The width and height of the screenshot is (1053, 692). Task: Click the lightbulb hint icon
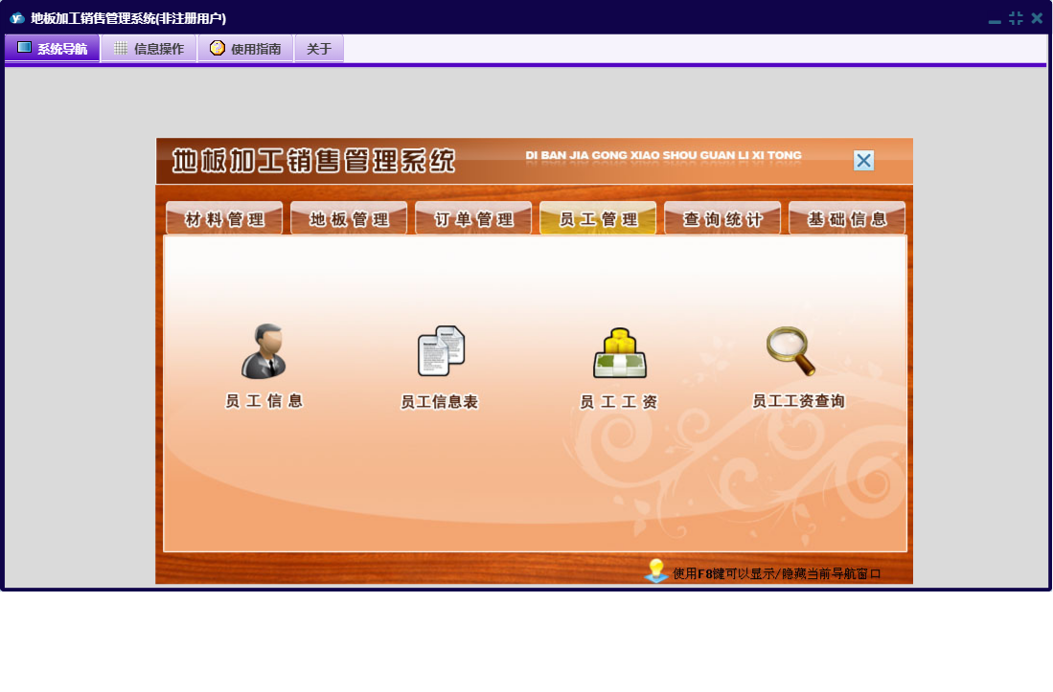click(x=656, y=571)
